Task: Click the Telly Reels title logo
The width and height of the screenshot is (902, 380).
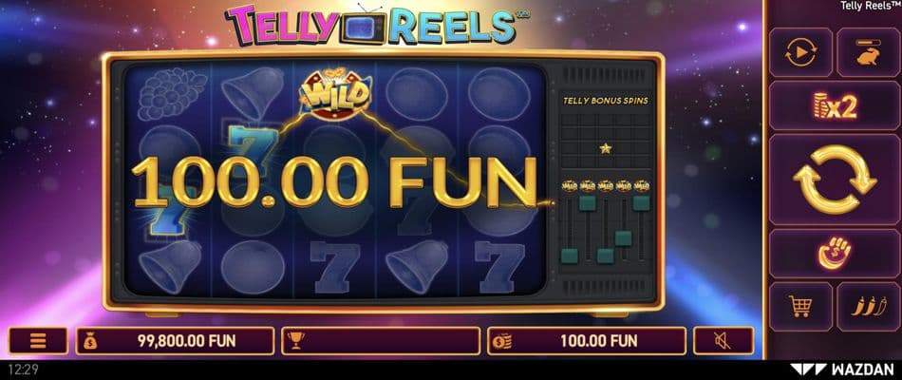Action: (x=370, y=25)
